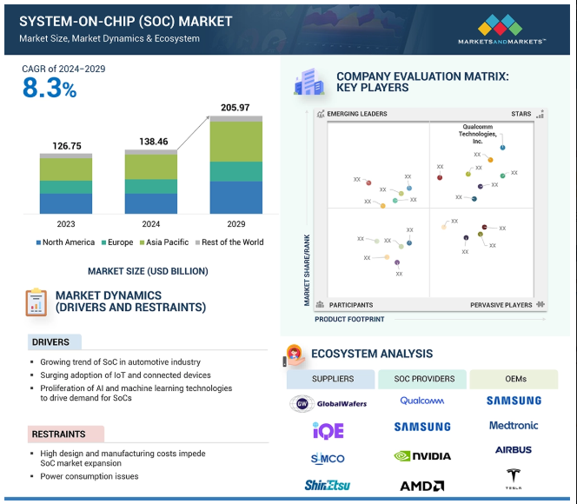Click the MARKET SHARE/RANK axis label
This screenshot has width=577, height=504.
[307, 270]
